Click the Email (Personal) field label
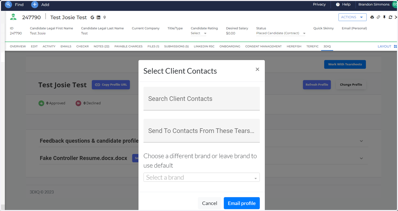The image size is (398, 211). point(354,28)
